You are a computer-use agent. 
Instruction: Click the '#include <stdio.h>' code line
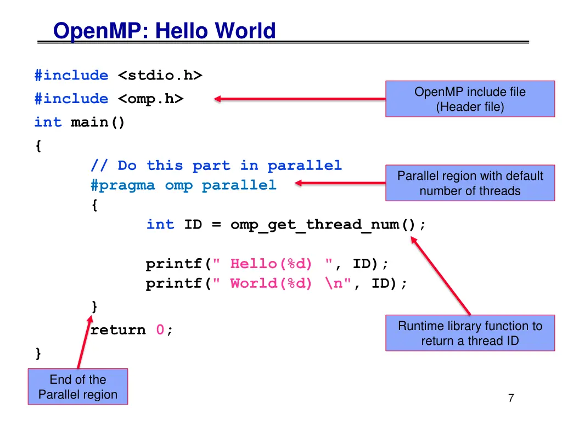(119, 75)
